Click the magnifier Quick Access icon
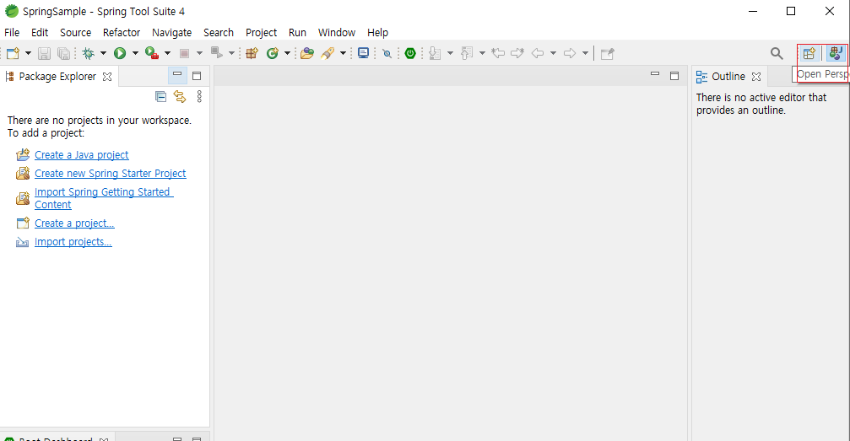The width and height of the screenshot is (850, 441). [777, 53]
